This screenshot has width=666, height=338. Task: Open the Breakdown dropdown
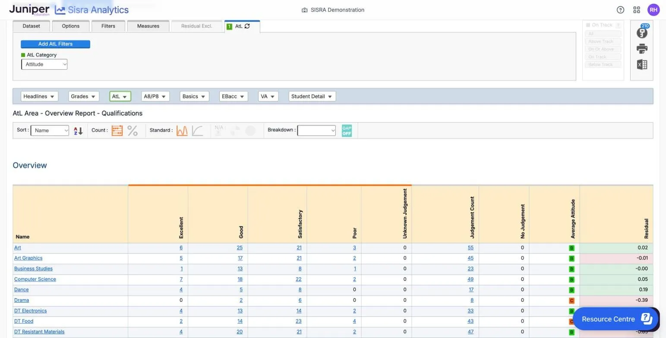coord(316,131)
